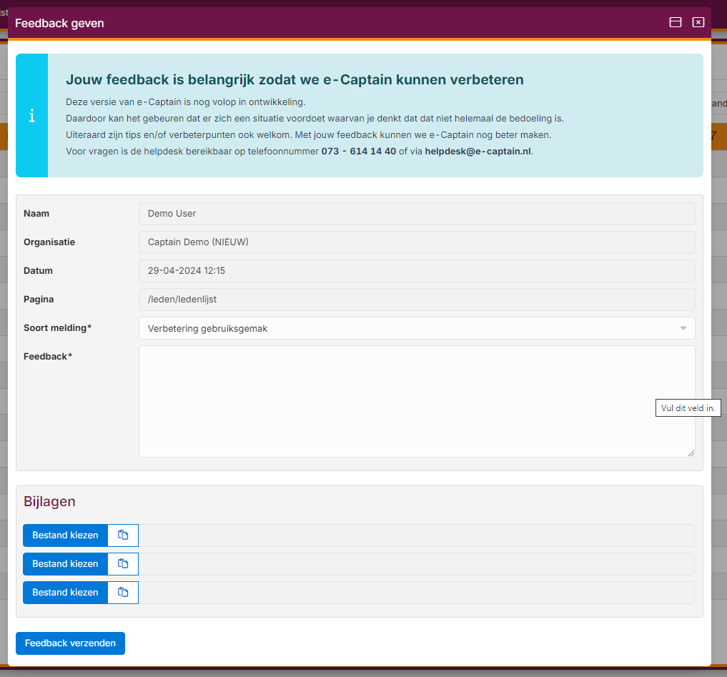The height and width of the screenshot is (677, 727).
Task: Click the Datum field 29-04-2024 12:15
Action: coord(417,271)
